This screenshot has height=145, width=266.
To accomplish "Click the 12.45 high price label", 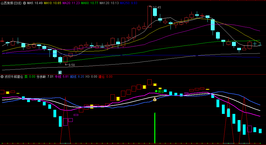I will click(157, 7).
